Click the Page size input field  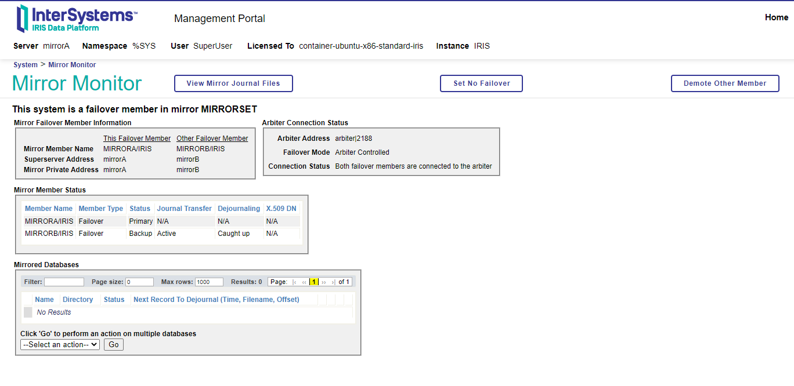pos(139,282)
